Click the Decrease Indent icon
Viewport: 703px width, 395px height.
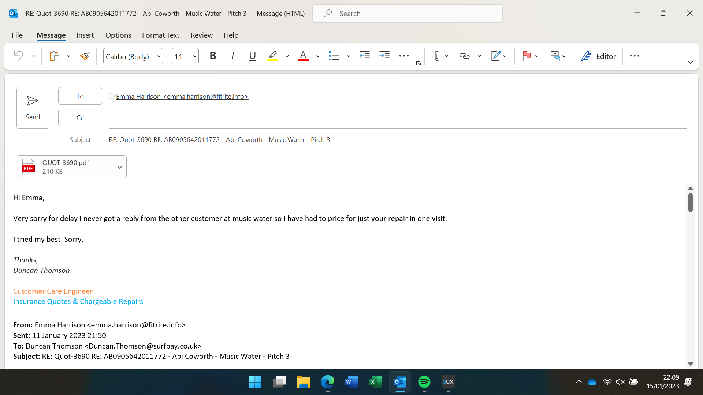[365, 56]
